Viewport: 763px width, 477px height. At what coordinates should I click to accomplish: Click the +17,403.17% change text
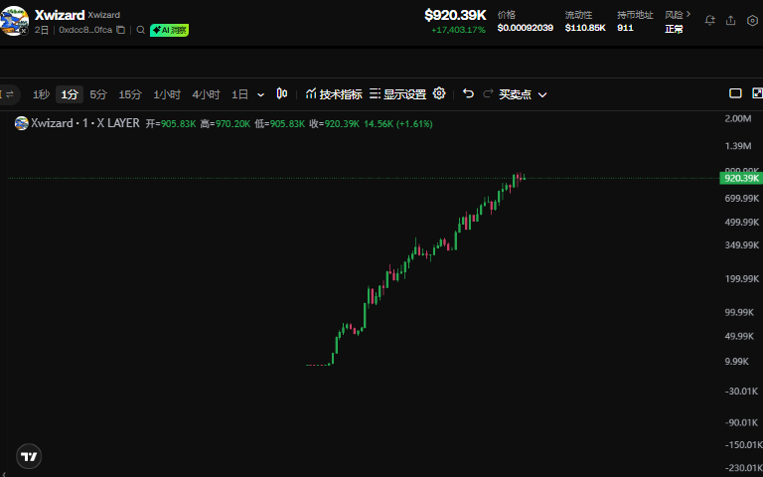point(458,30)
